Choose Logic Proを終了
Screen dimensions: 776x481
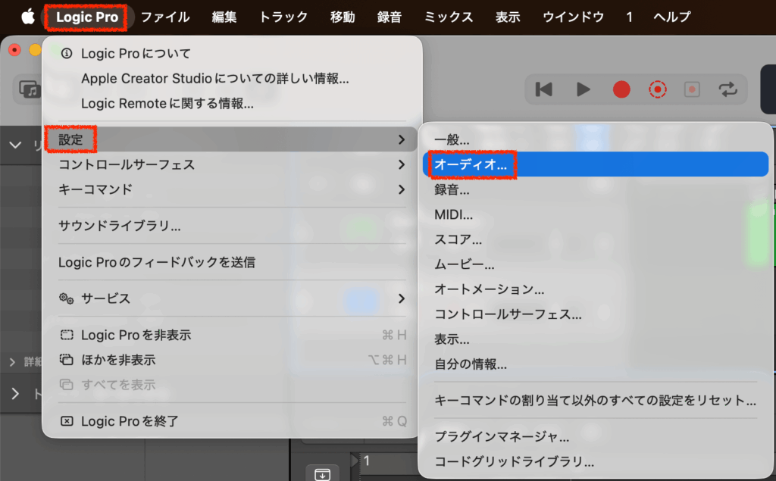click(x=232, y=421)
